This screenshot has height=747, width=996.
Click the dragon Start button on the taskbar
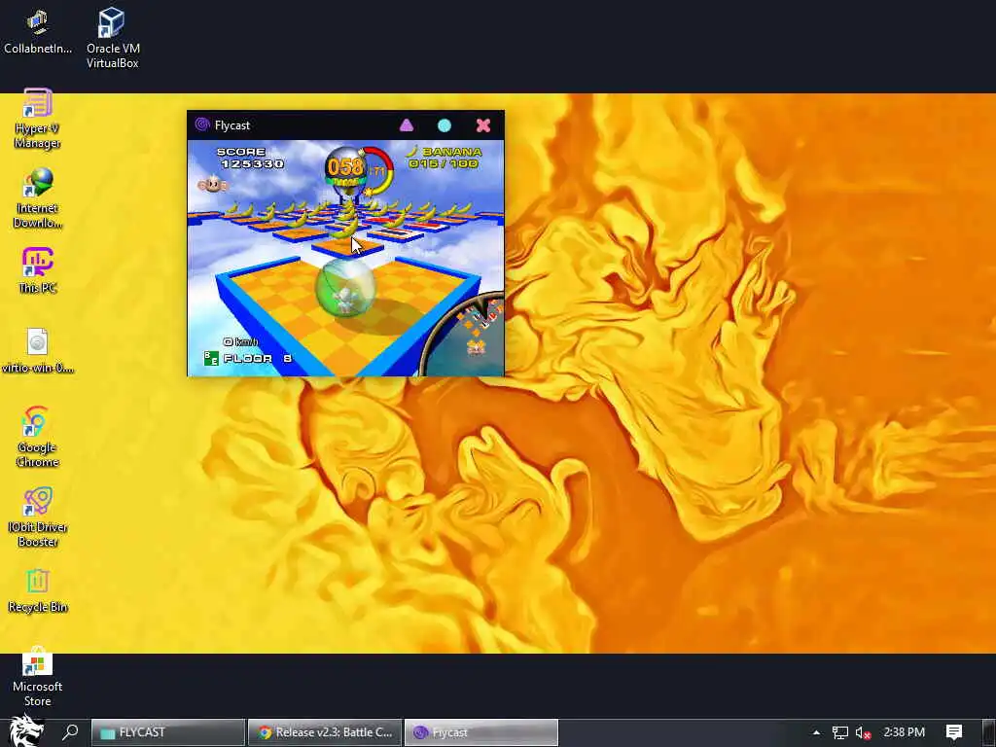tap(26, 731)
